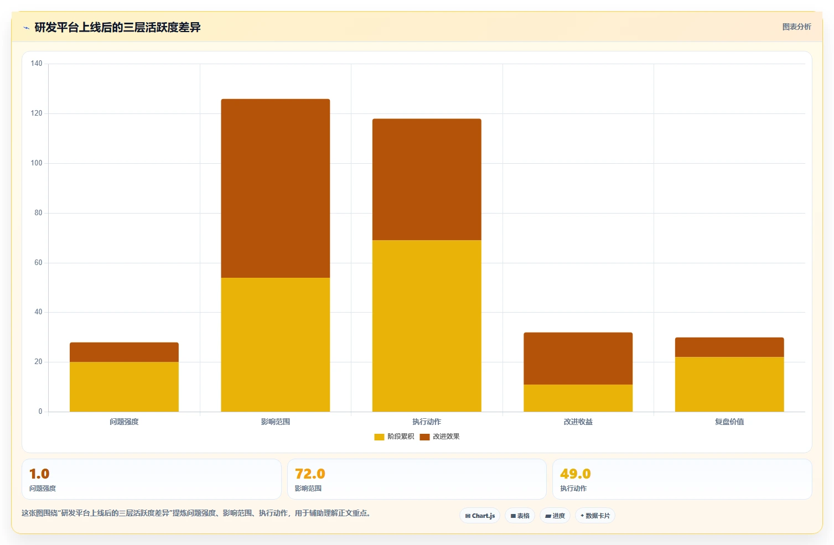Click the star icon in 数据卡片 tag

point(582,516)
